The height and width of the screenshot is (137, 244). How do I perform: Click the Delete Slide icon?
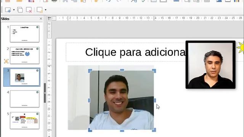coord(29,10)
